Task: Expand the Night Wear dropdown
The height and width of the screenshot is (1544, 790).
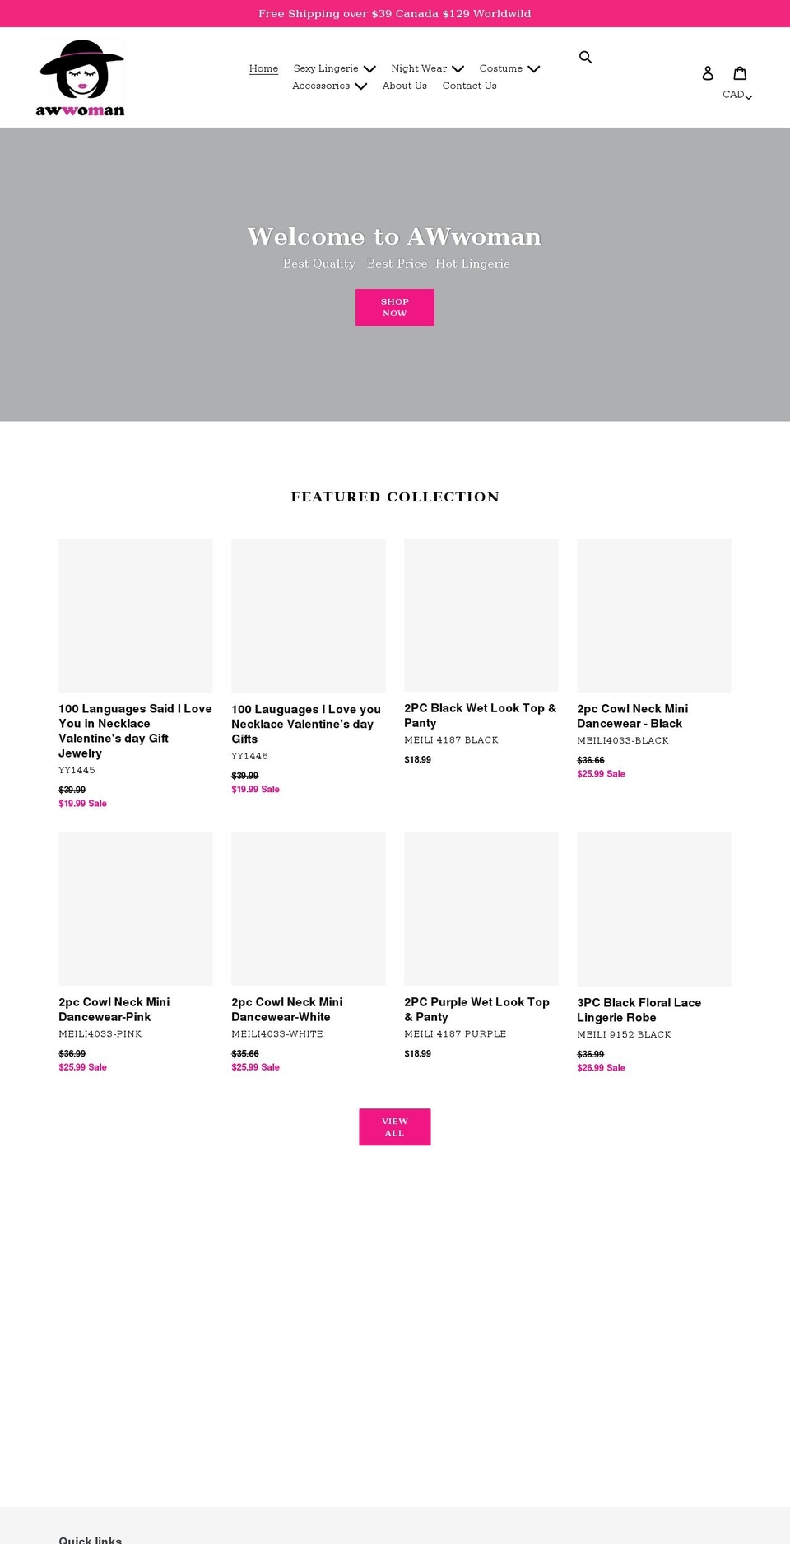Action: [426, 68]
